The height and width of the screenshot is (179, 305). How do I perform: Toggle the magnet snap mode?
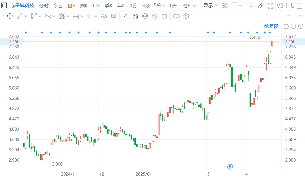(x=135, y=16)
